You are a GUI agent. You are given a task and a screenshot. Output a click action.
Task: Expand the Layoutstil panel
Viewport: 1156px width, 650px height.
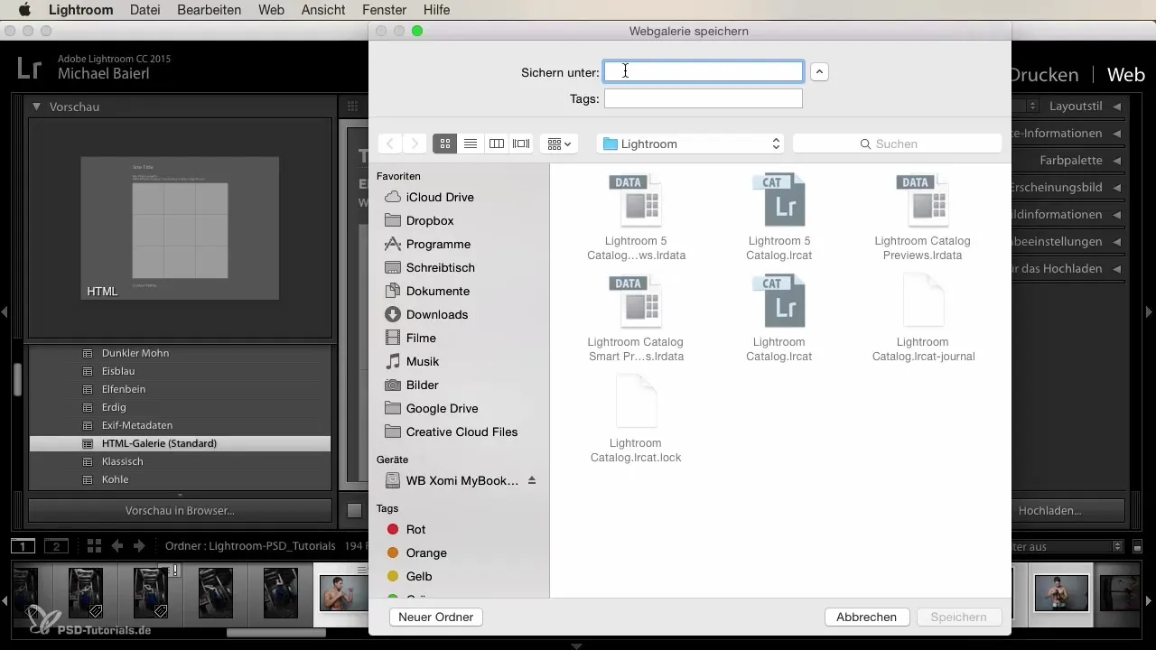point(1116,107)
